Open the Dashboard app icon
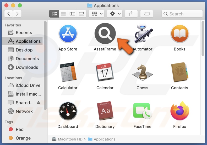The height and width of the screenshot is (145, 207). (68, 111)
